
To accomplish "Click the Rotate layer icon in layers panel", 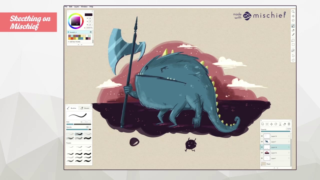I will pos(276,124).
